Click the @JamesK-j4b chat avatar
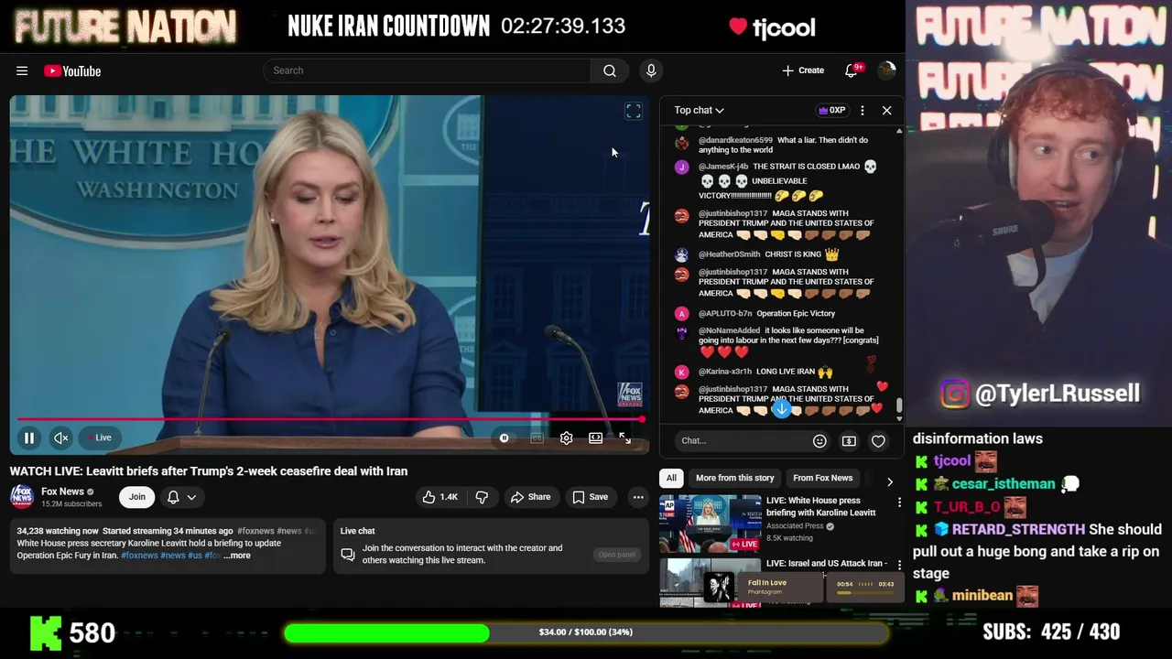This screenshot has width=1172, height=659. pos(681,167)
